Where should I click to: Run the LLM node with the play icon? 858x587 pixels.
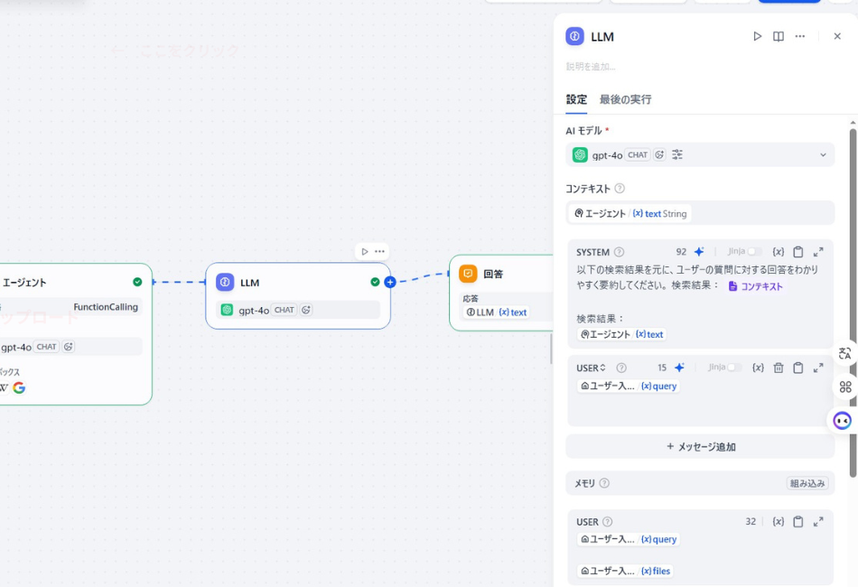tap(758, 36)
